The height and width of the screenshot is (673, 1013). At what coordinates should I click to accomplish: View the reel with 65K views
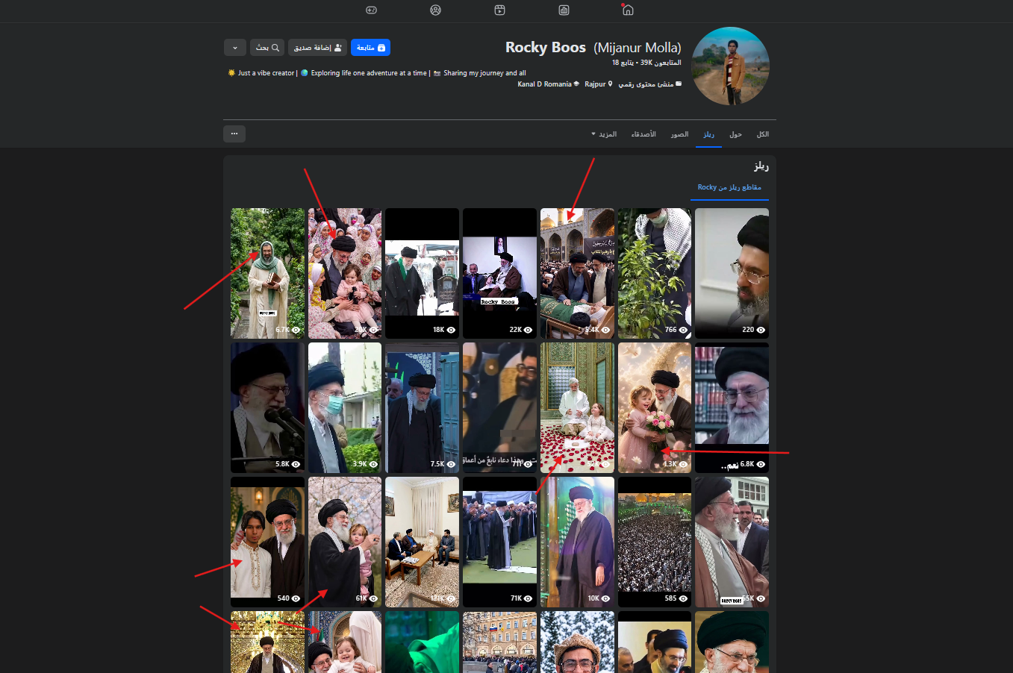coord(732,542)
